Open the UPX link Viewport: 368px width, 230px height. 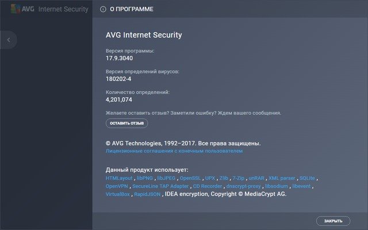coord(210,178)
